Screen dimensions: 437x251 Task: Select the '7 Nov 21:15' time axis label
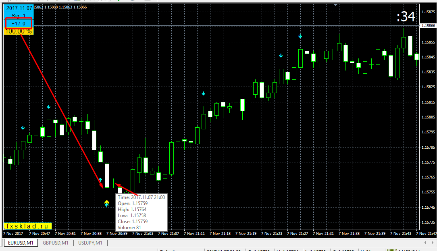coord(220,233)
